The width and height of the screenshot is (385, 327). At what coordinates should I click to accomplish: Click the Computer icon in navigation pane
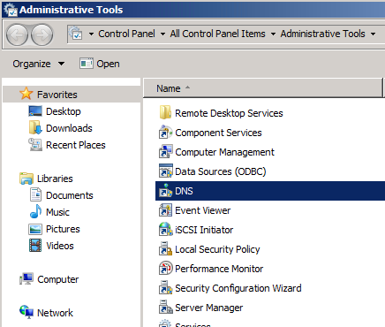pos(26,278)
